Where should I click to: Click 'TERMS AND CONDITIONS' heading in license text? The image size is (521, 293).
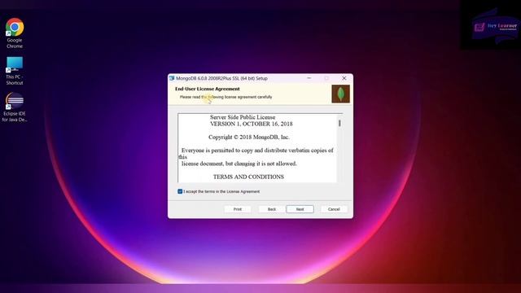click(x=248, y=177)
